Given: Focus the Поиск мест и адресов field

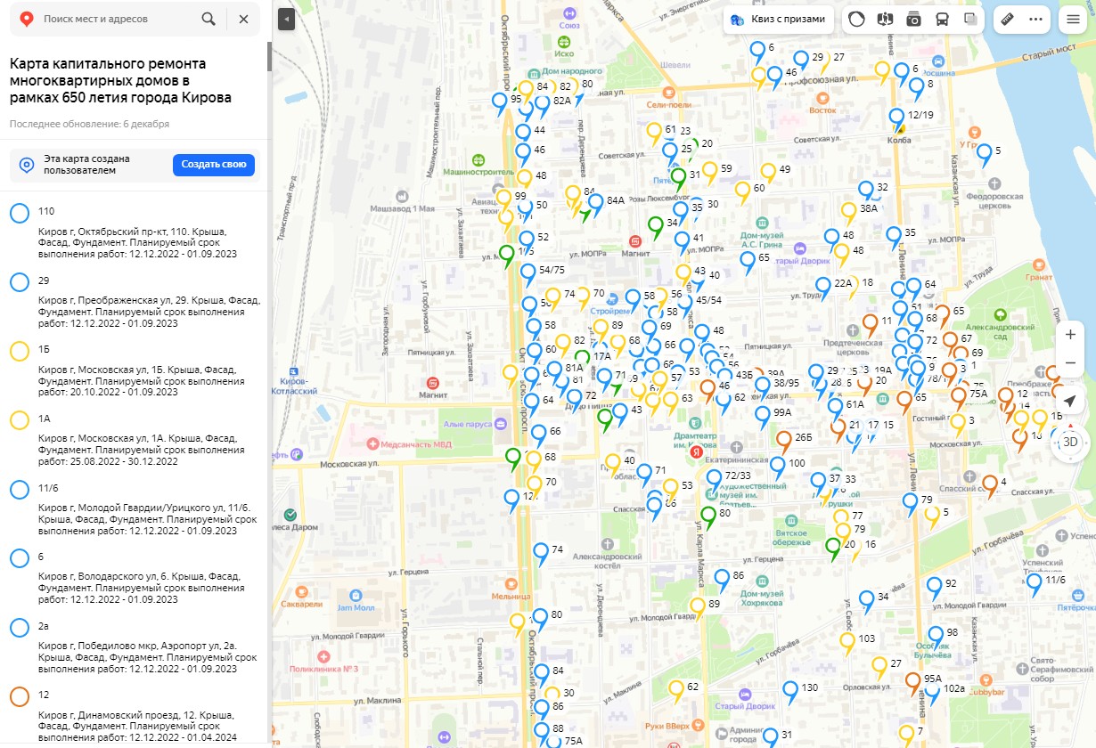Looking at the screenshot, I should (116, 19).
